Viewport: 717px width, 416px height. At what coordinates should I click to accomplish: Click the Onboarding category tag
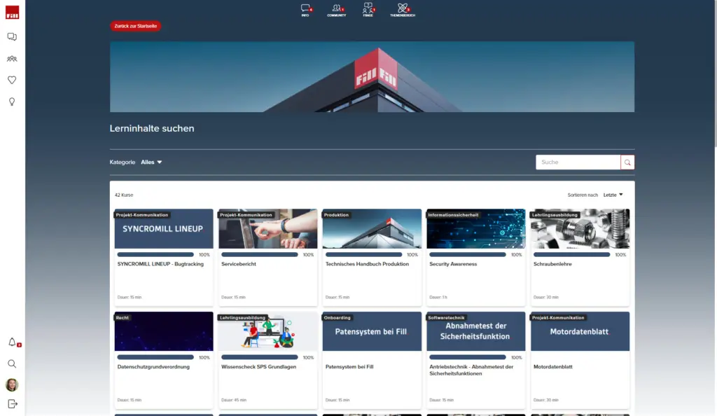click(337, 318)
